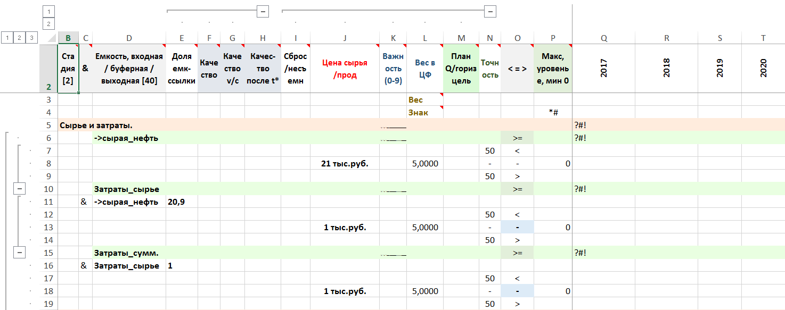Collapse the row group at row 10
Viewport: 785px width, 310px height.
(20, 189)
